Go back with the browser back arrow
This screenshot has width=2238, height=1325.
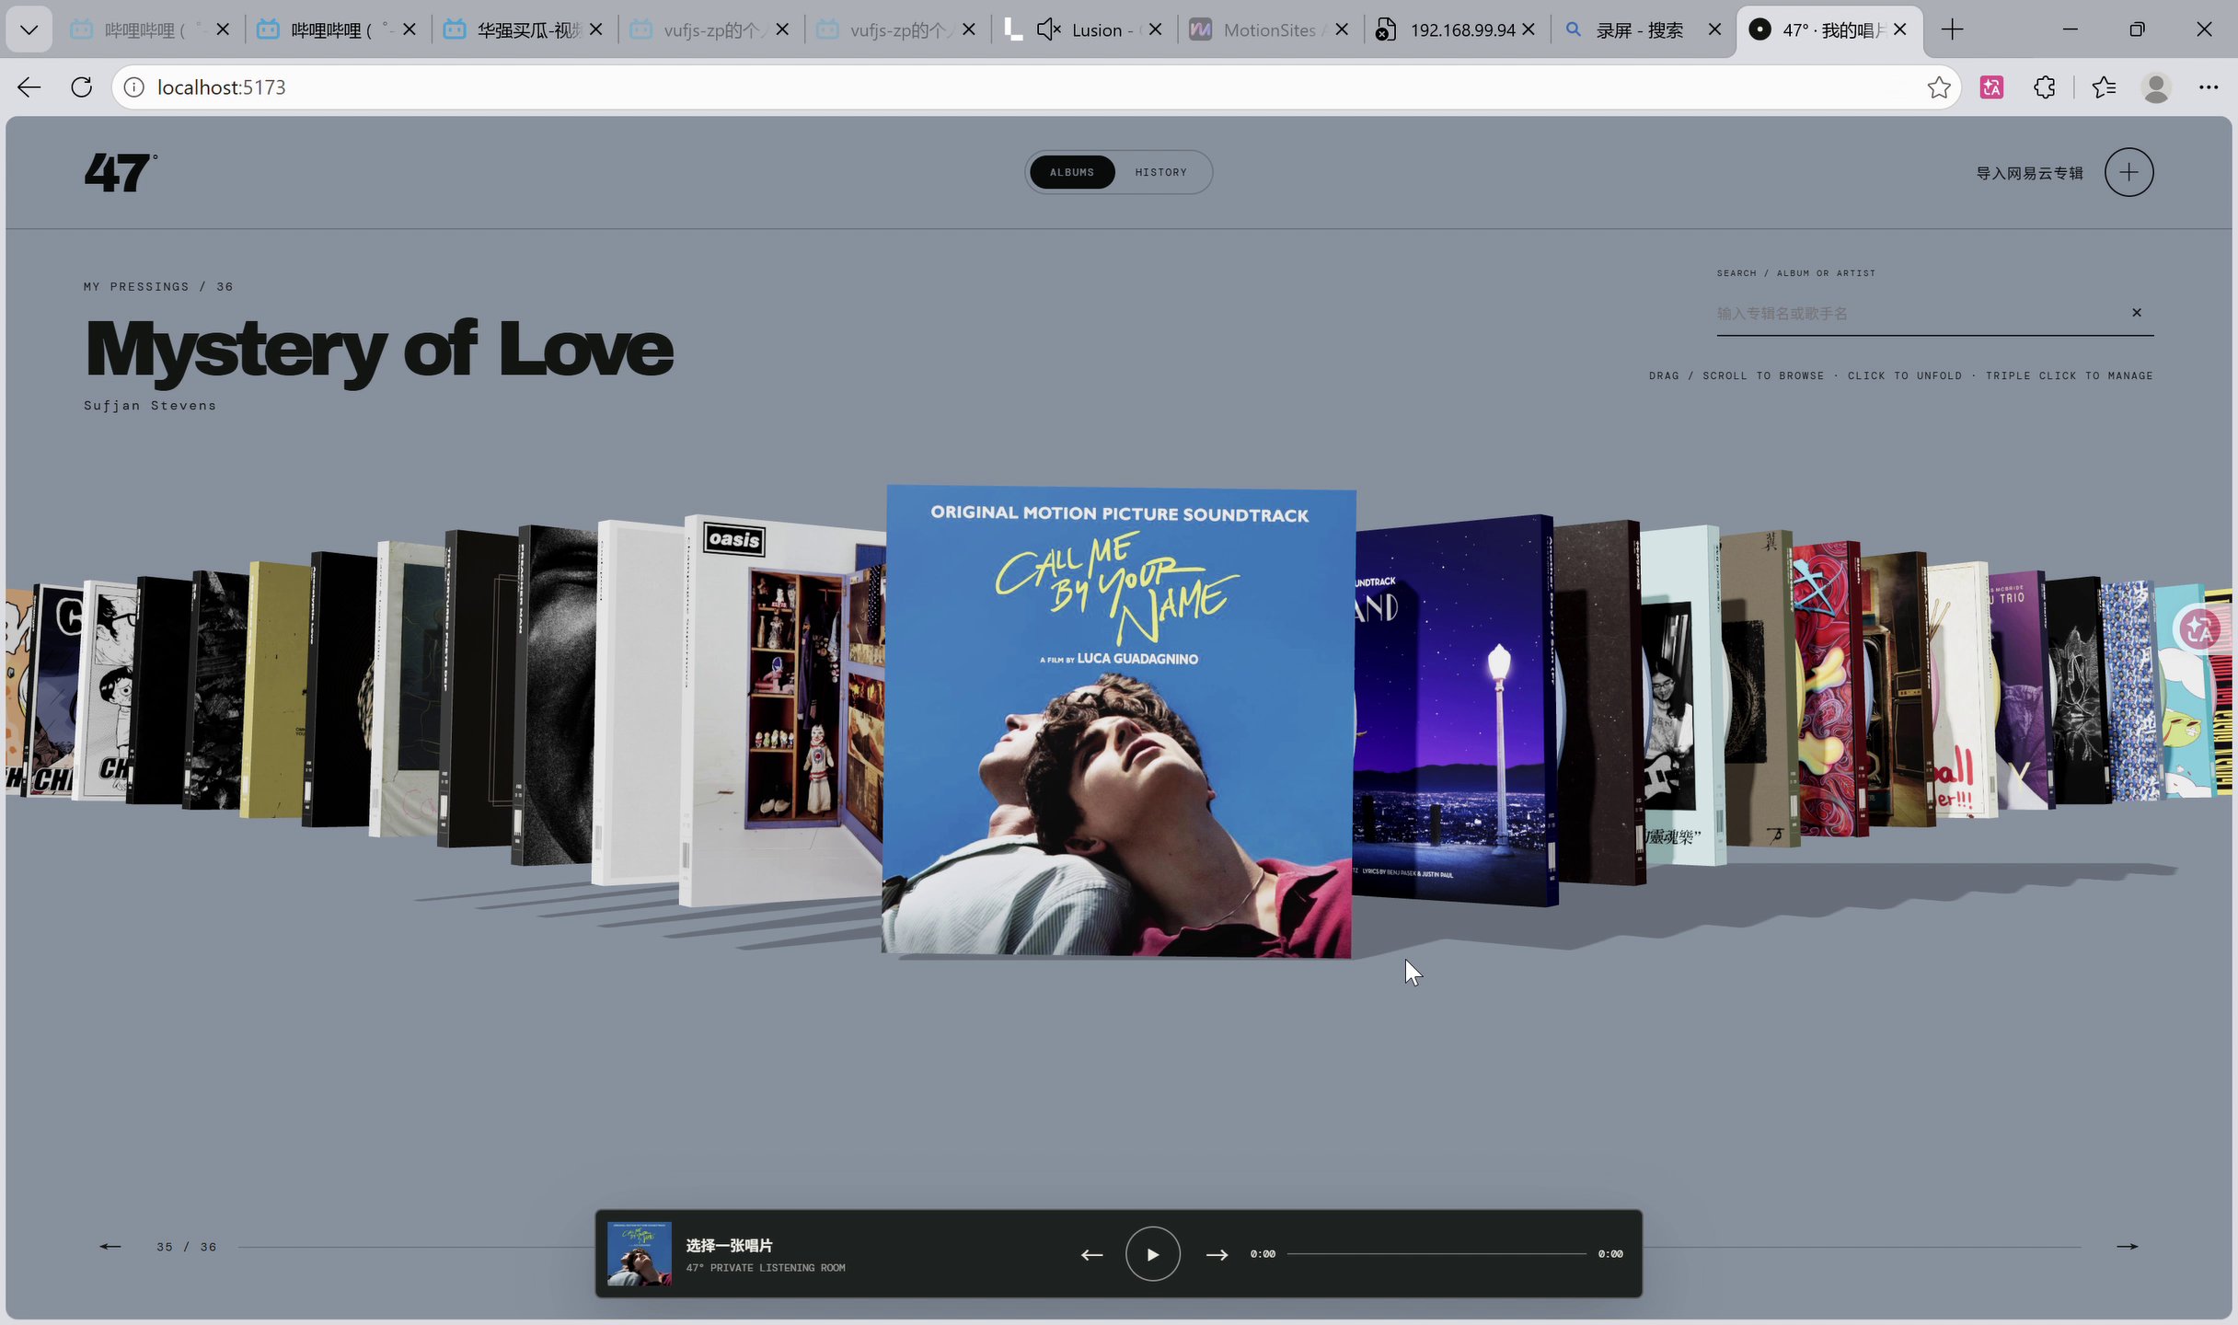29,87
